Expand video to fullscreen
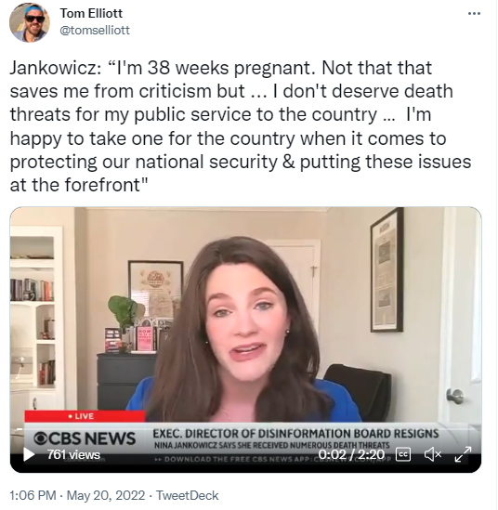 463,454
